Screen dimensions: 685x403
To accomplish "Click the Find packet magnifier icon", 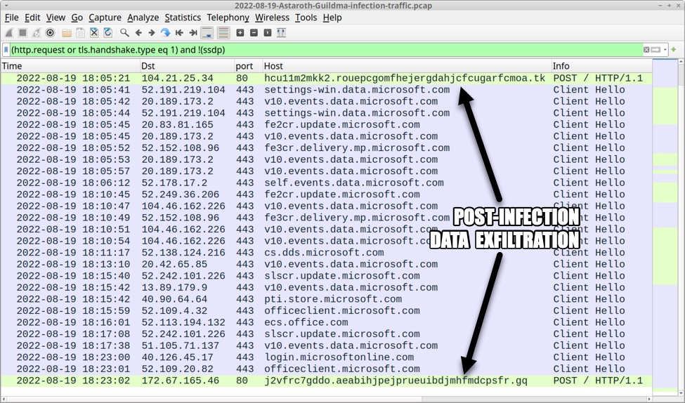I will 124,33.
